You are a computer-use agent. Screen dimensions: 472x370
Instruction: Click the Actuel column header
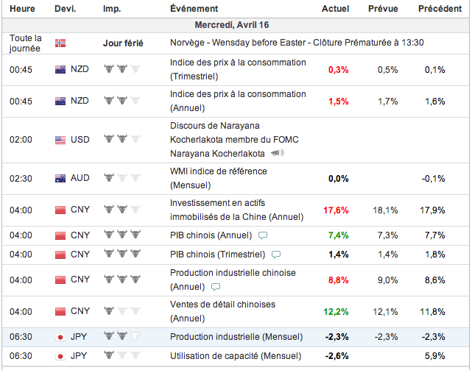pyautogui.click(x=336, y=9)
